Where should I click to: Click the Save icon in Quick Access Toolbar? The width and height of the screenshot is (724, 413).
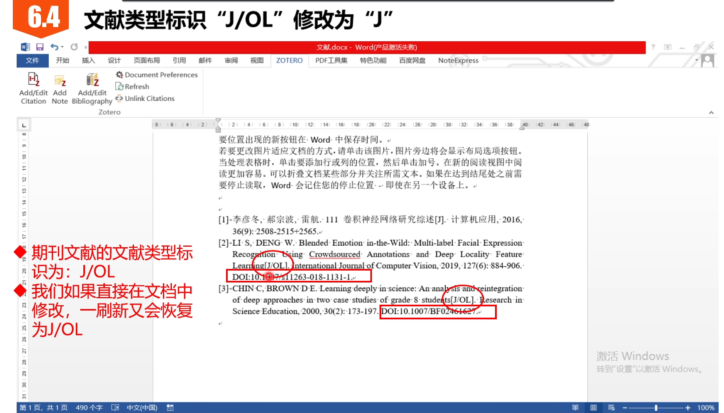40,47
